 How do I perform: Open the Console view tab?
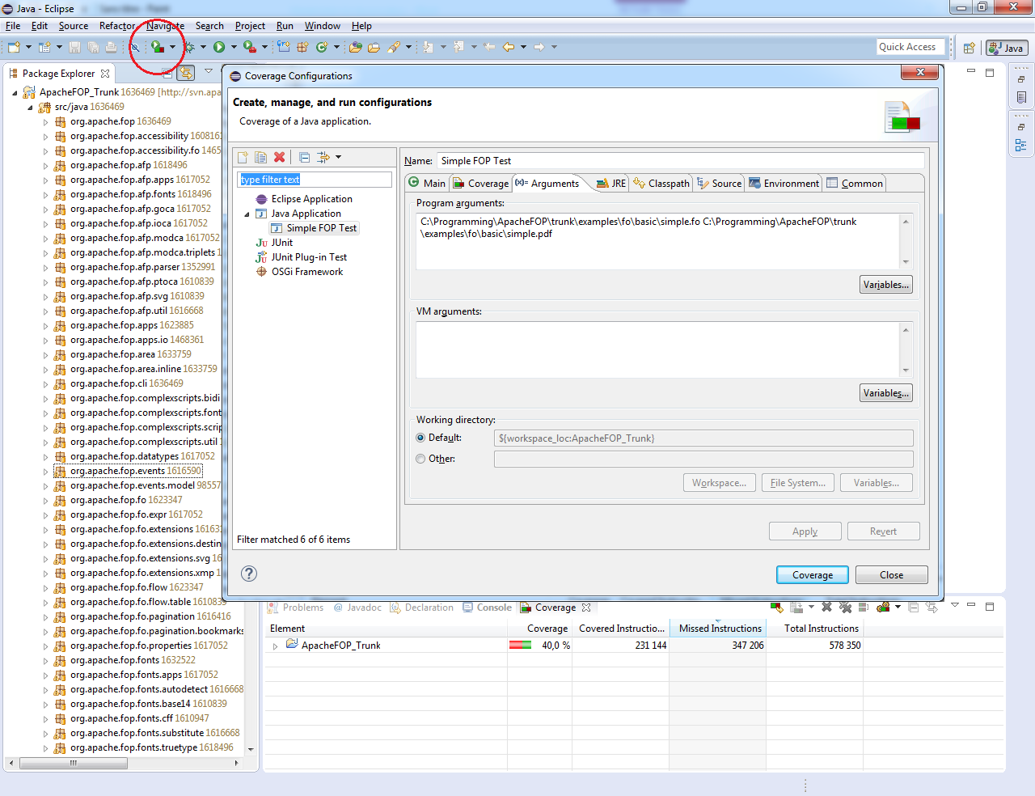coord(488,608)
